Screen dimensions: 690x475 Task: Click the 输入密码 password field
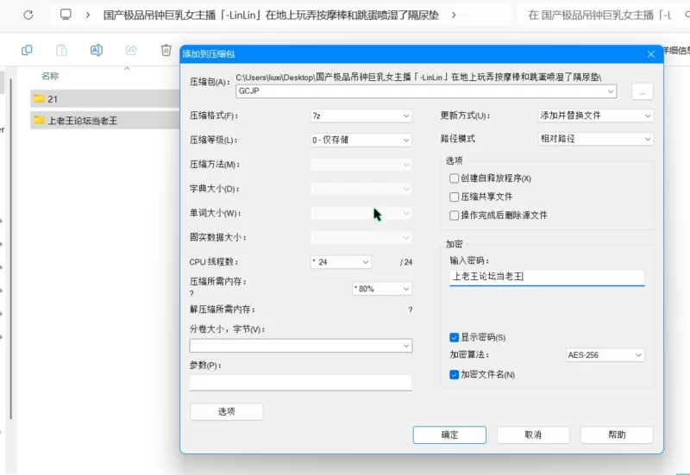pyautogui.click(x=547, y=277)
